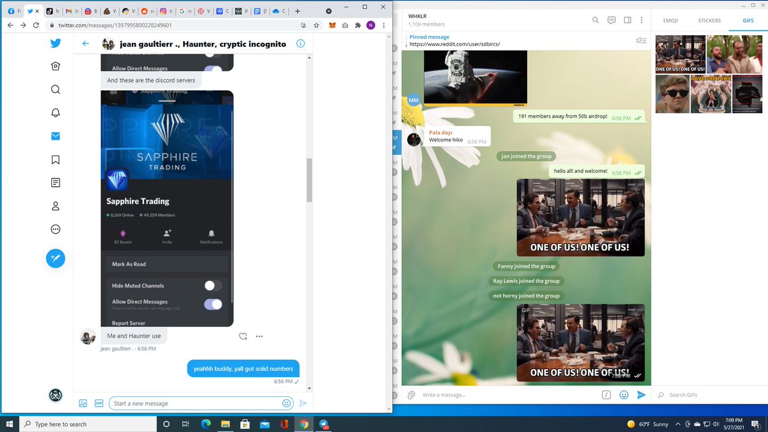This screenshot has width=768, height=432.
Task: Open taskbar volume speaker icon
Action: point(716,424)
